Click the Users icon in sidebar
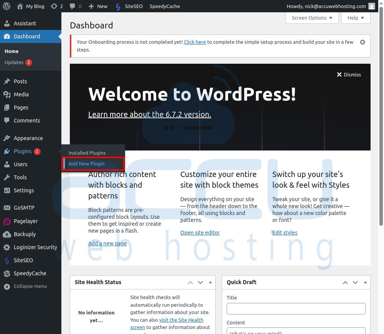The height and width of the screenshot is (334, 384). tap(7, 164)
